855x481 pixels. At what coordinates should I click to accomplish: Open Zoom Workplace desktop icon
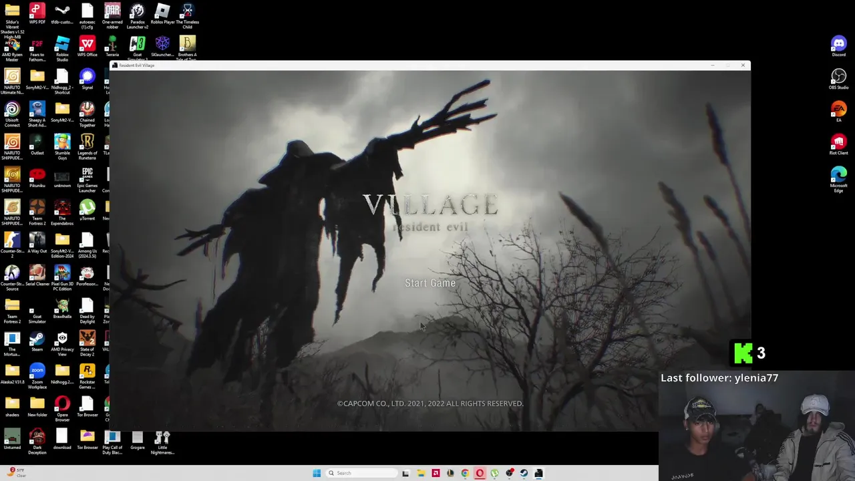(37, 376)
